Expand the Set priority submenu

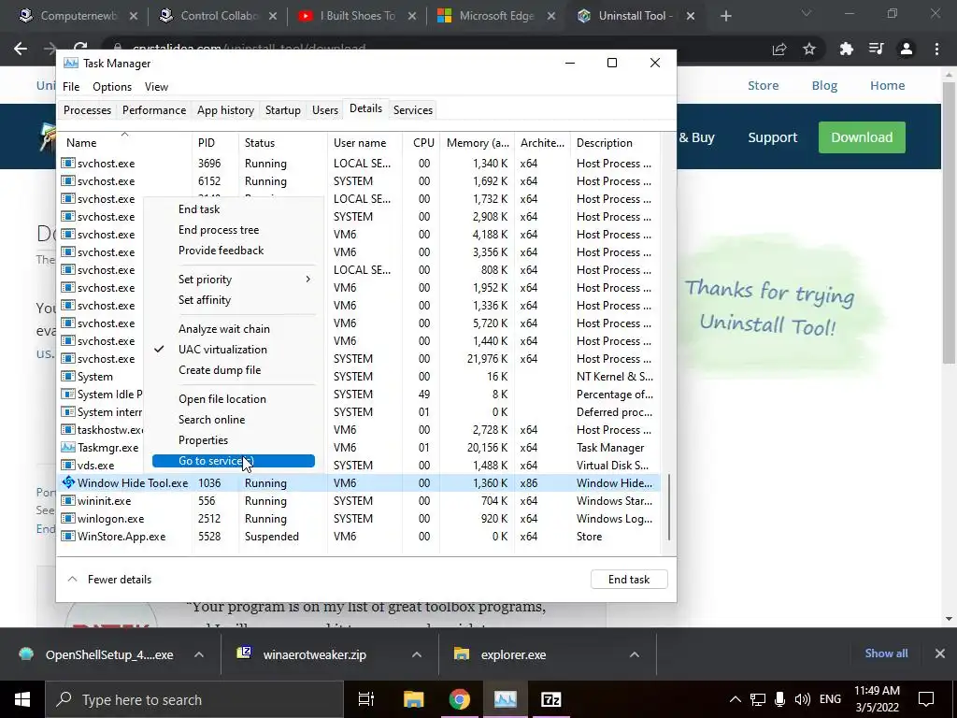tap(234, 279)
